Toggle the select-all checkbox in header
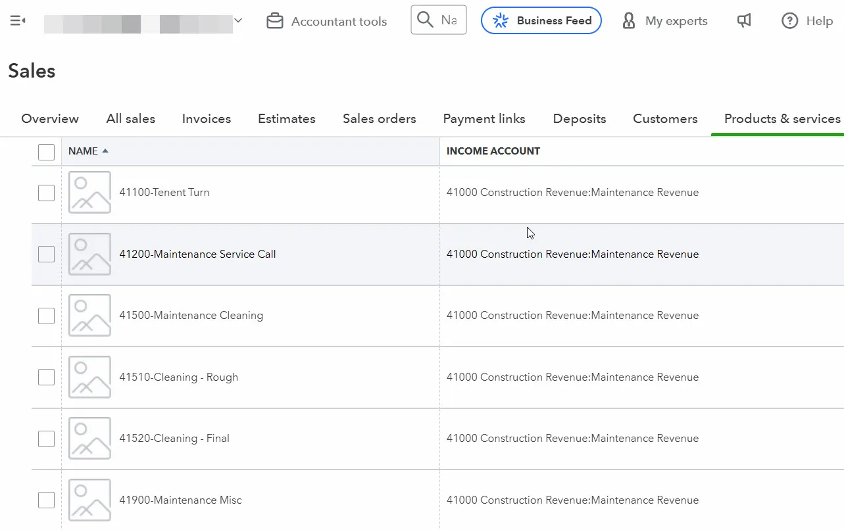 coord(46,152)
